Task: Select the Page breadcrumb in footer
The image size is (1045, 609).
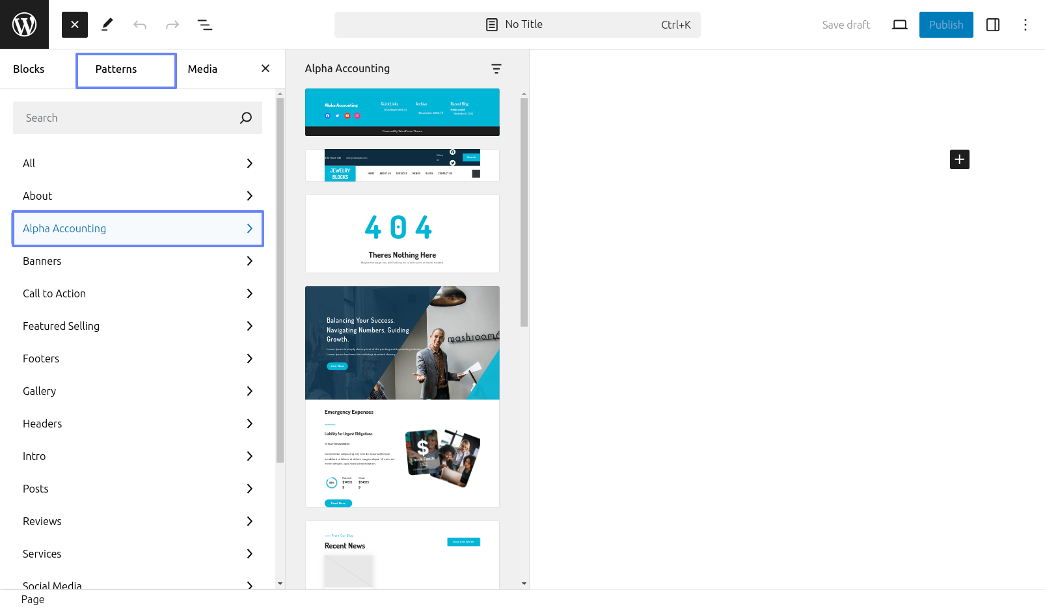Action: [33, 599]
